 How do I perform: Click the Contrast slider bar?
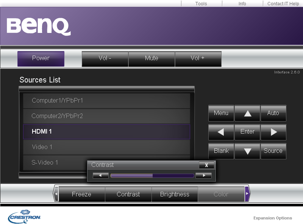click(x=152, y=176)
